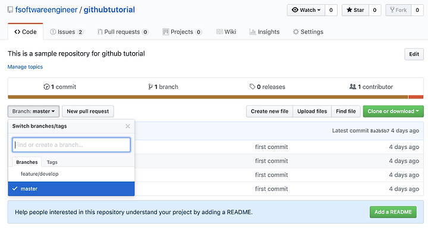Image resolution: width=428 pixels, height=229 pixels.
Task: Click the branch icon next to 1 branch
Action: coord(150,87)
